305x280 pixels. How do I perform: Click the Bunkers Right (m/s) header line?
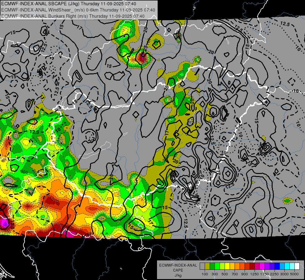tap(73, 16)
